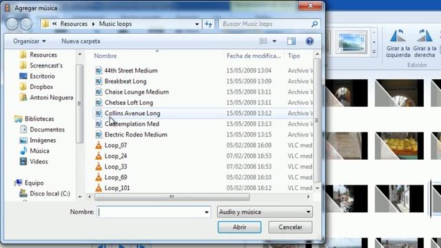Viewport: 441px width, 248px height.
Task: Click the file list scroll down arrow
Action: coord(317,188)
